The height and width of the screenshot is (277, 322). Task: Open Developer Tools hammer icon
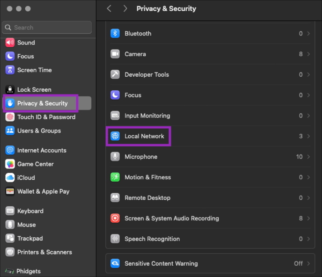[x=115, y=74]
